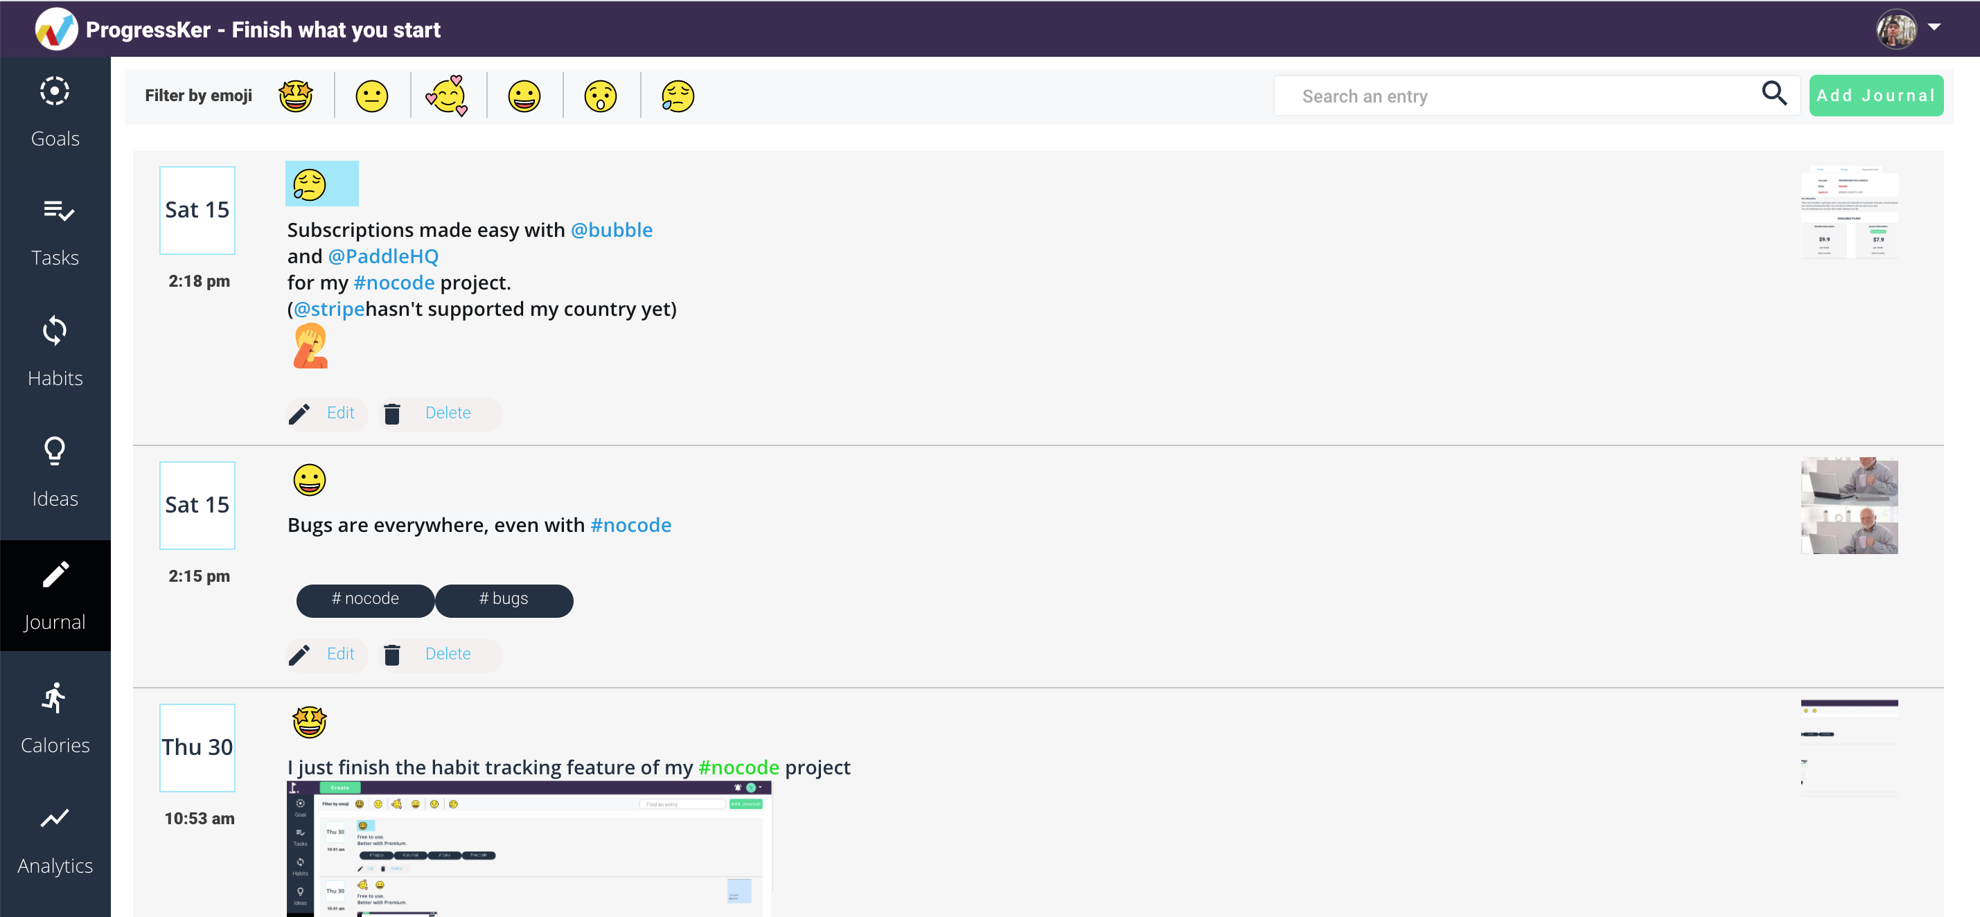Click the # bugs tag pill
Viewport: 1980px width, 917px height.
point(504,600)
